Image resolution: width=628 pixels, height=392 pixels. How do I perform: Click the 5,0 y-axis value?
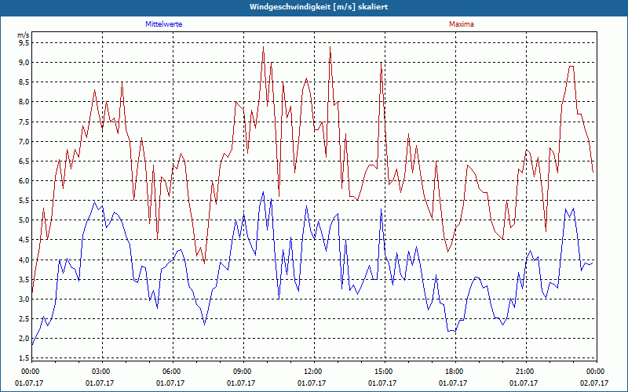click(x=24, y=220)
